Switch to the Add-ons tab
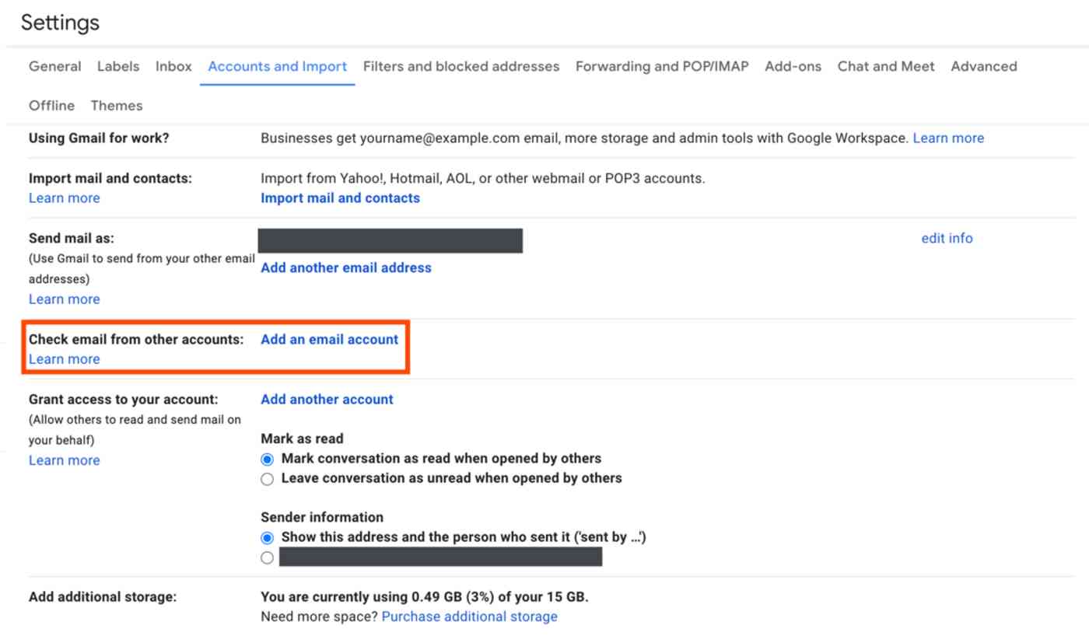Viewport: 1089px width, 643px height. tap(793, 66)
